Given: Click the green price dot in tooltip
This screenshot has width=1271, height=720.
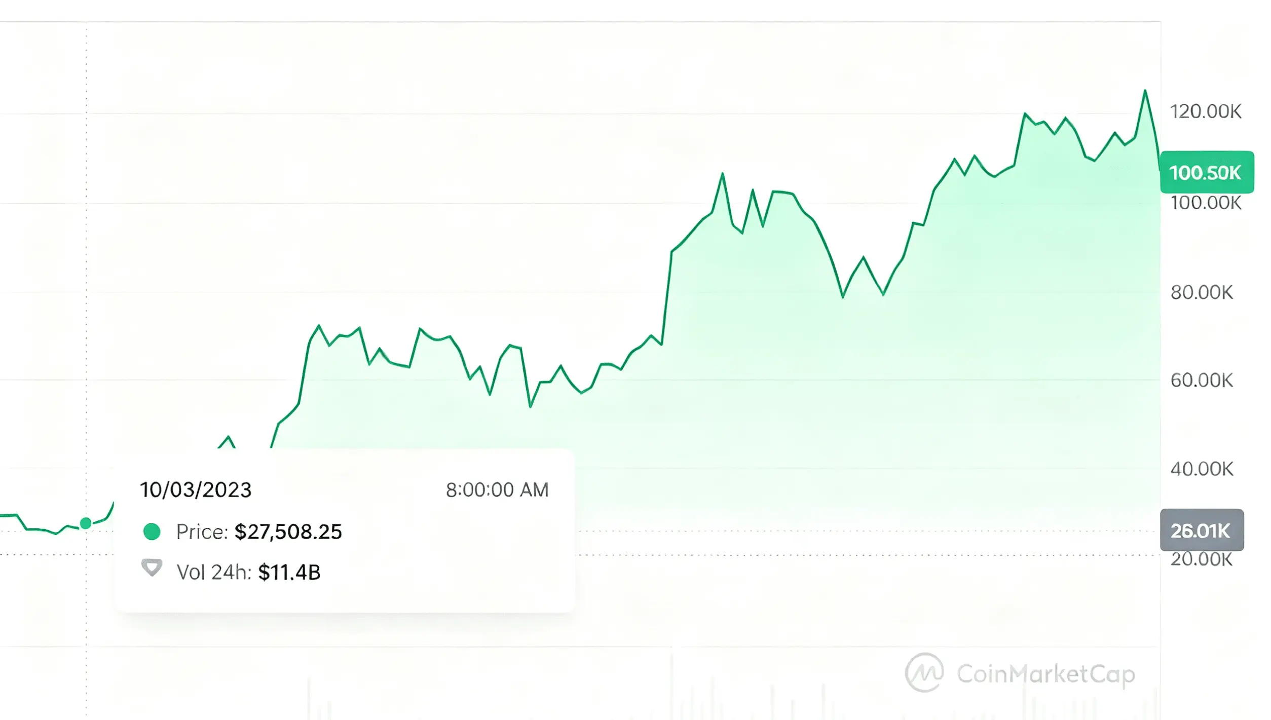Looking at the screenshot, I should coord(152,532).
